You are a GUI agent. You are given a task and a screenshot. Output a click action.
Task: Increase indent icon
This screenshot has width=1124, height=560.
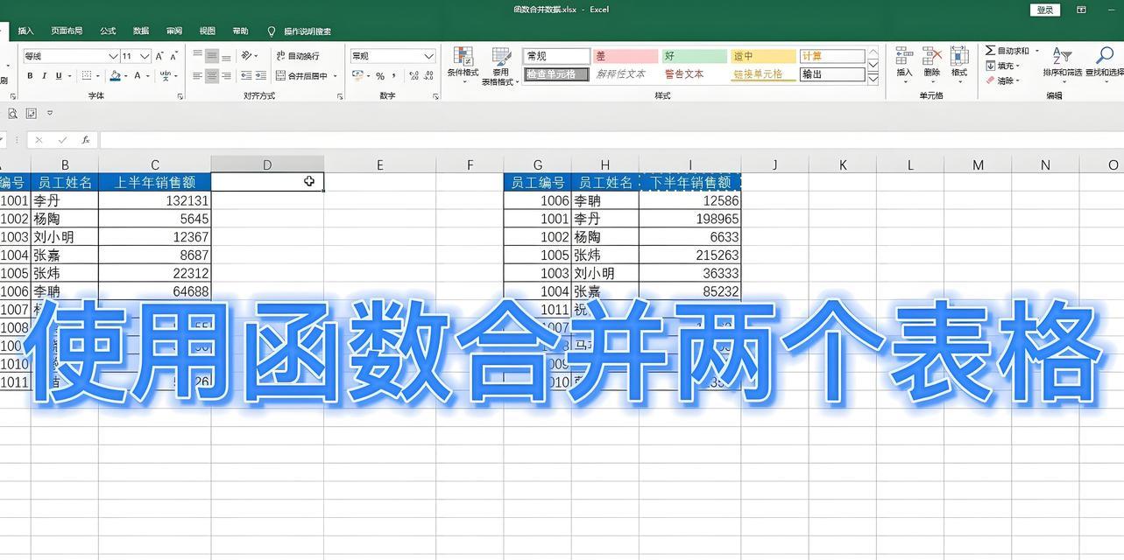click(260, 76)
